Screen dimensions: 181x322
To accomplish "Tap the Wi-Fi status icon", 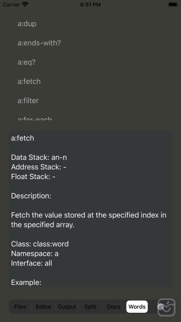I will pyautogui.click(x=25, y=4).
